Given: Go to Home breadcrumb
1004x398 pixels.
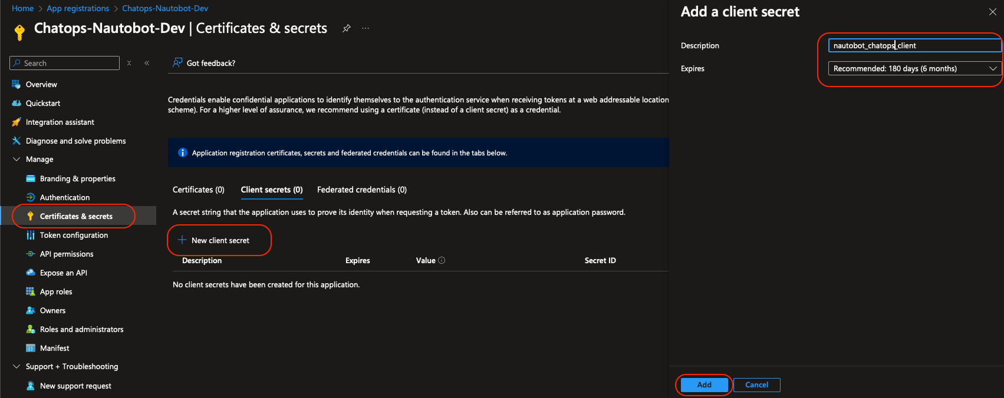Looking at the screenshot, I should tap(23, 8).
